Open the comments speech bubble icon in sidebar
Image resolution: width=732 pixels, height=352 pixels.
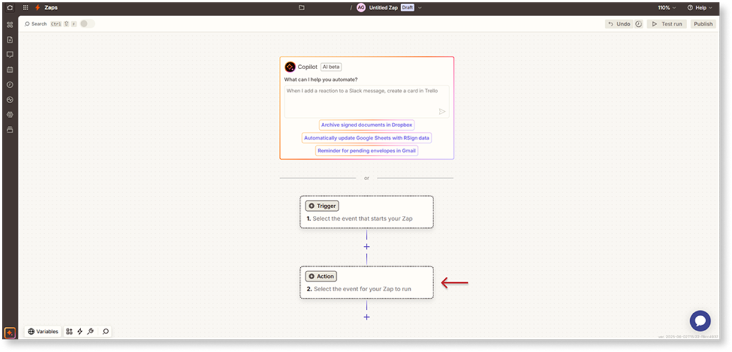(10, 54)
